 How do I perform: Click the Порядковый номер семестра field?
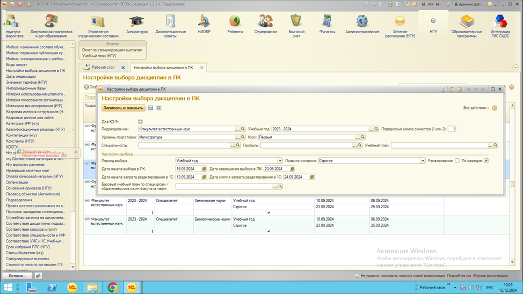pyautogui.click(x=452, y=129)
